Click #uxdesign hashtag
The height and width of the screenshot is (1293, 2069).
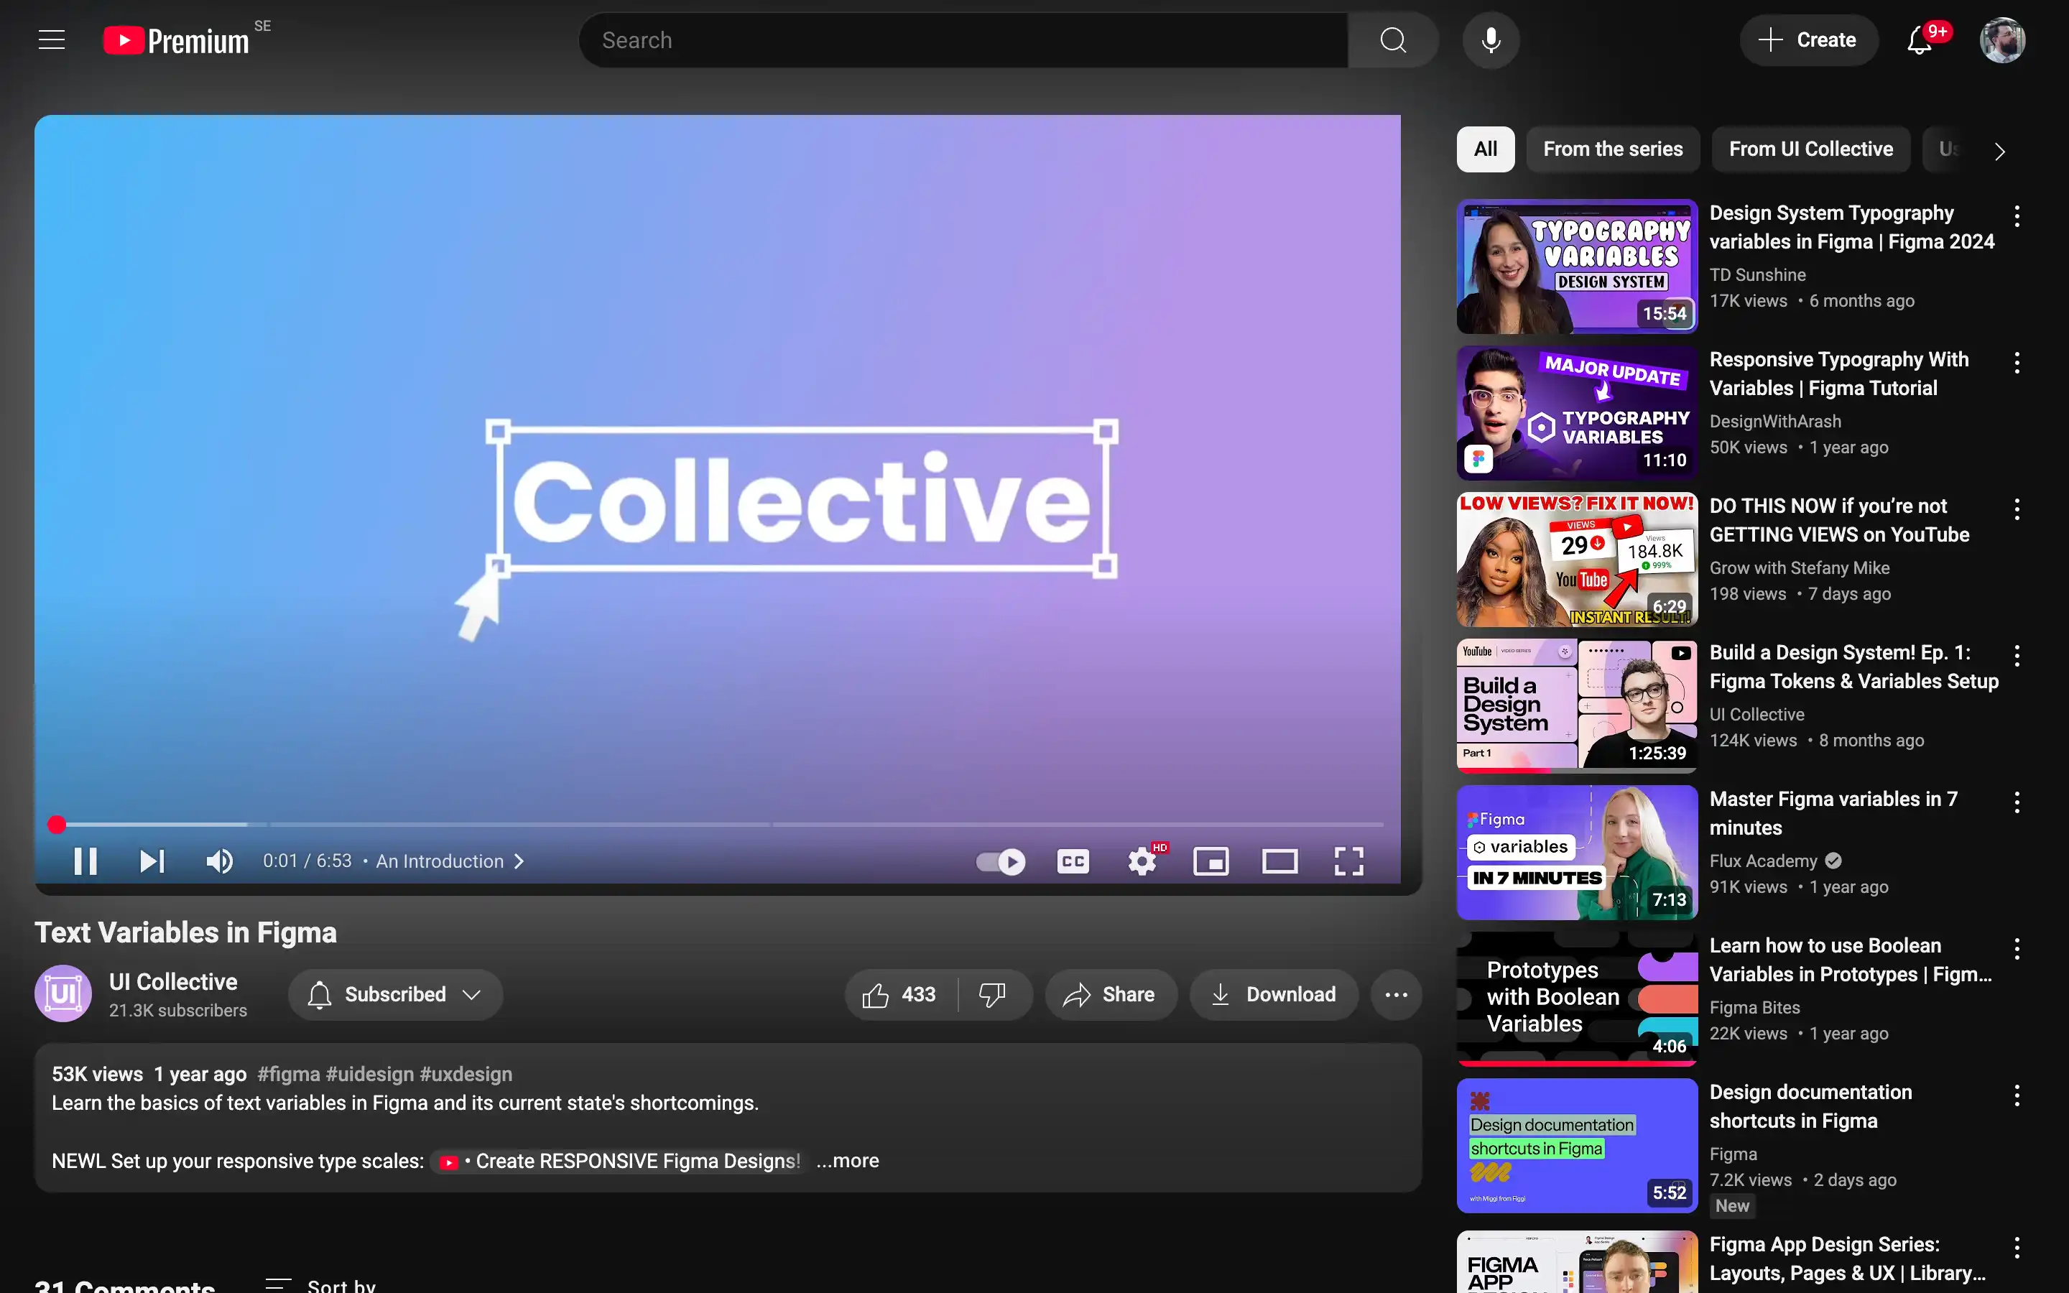(x=466, y=1074)
